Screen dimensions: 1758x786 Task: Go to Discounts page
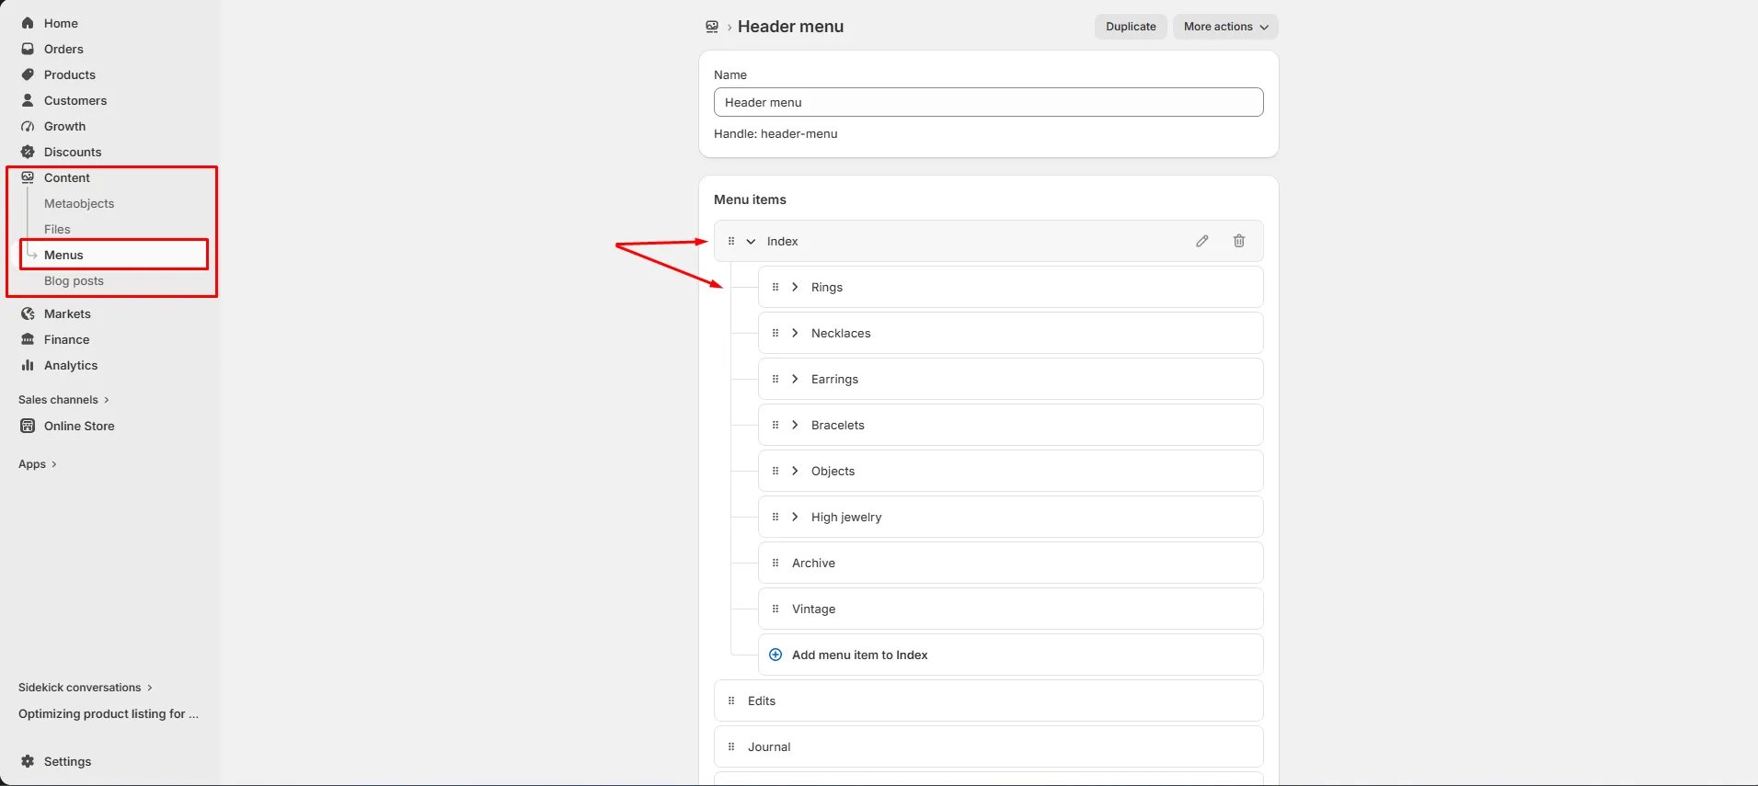click(73, 152)
